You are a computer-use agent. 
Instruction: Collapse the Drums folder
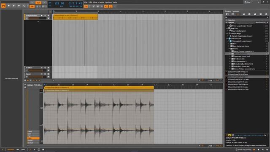[x=229, y=49]
